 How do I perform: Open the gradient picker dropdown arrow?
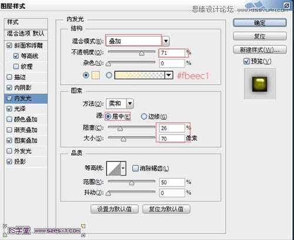pyautogui.click(x=169, y=75)
